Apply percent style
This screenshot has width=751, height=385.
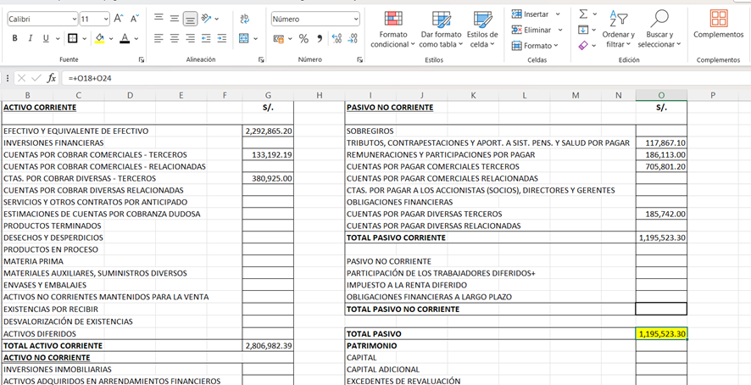[303, 39]
